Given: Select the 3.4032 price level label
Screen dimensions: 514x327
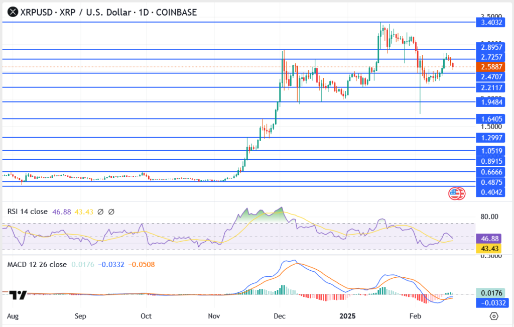Looking at the screenshot, I should [x=492, y=22].
